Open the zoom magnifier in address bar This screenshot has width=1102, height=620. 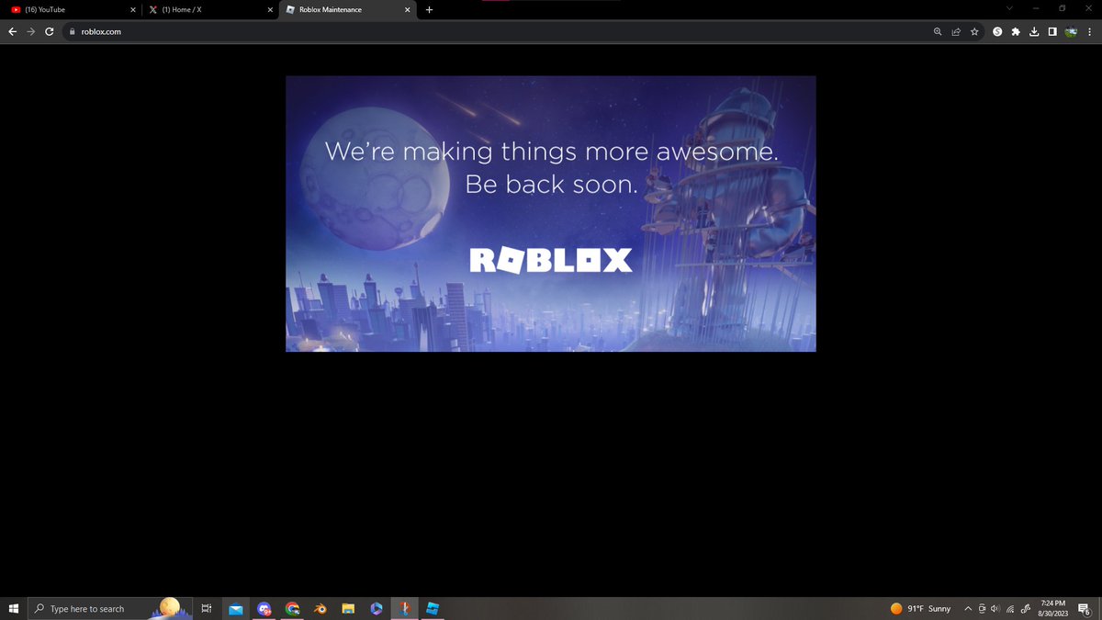[938, 31]
